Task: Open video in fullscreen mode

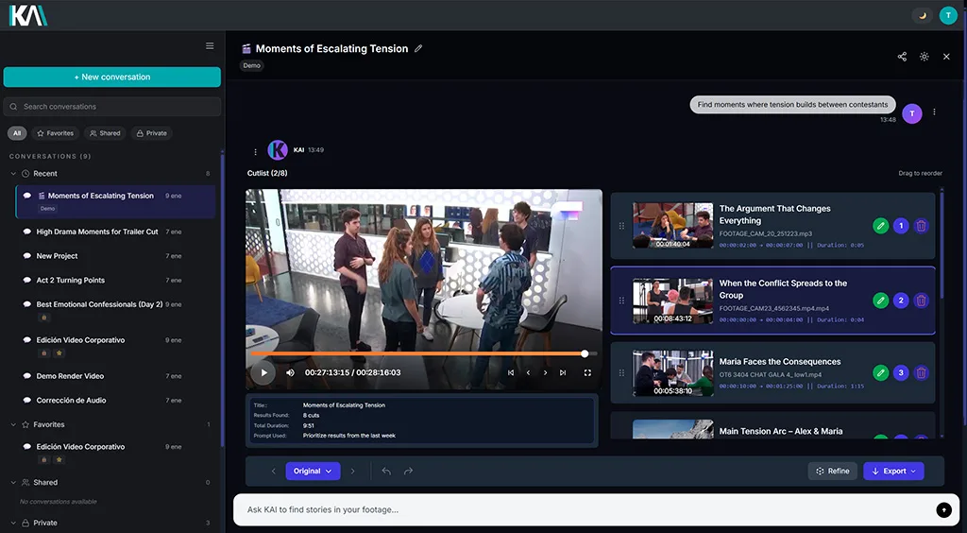Action: (x=587, y=372)
